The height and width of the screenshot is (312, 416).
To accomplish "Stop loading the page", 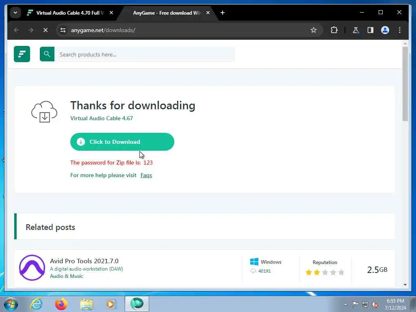I will [x=45, y=30].
